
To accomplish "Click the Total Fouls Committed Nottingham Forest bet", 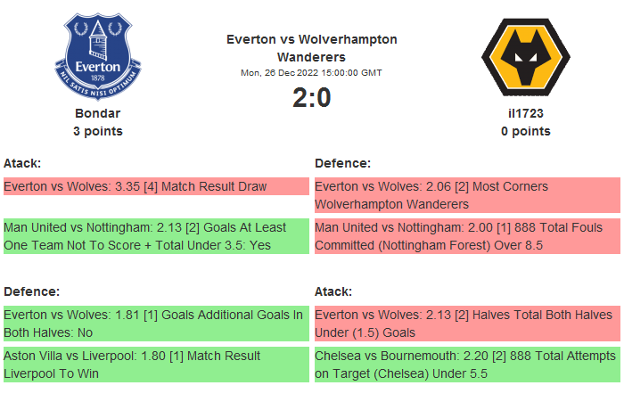I will click(x=467, y=236).
